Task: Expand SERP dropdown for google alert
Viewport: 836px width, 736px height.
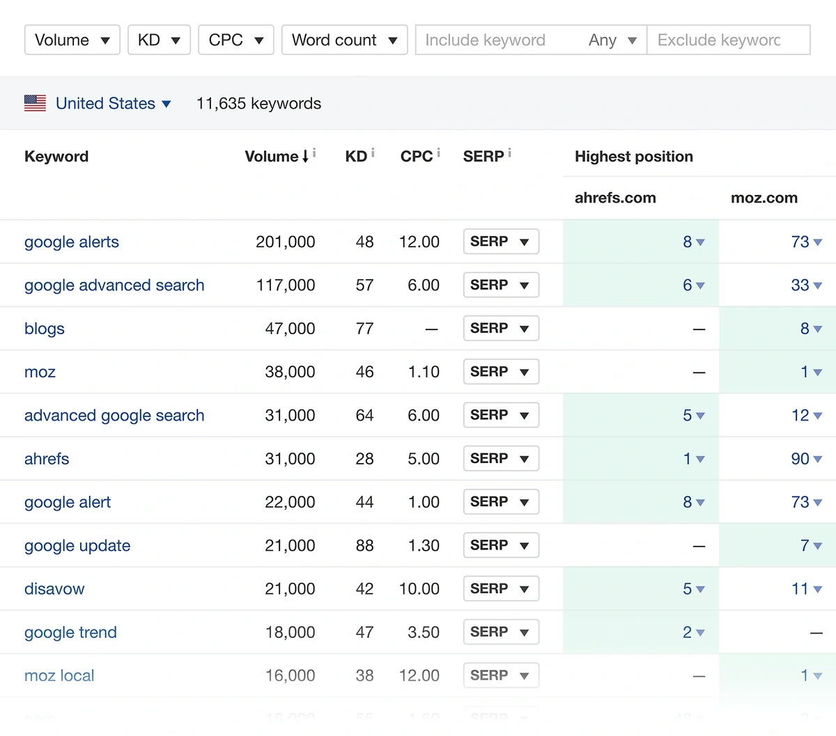Action: (501, 501)
